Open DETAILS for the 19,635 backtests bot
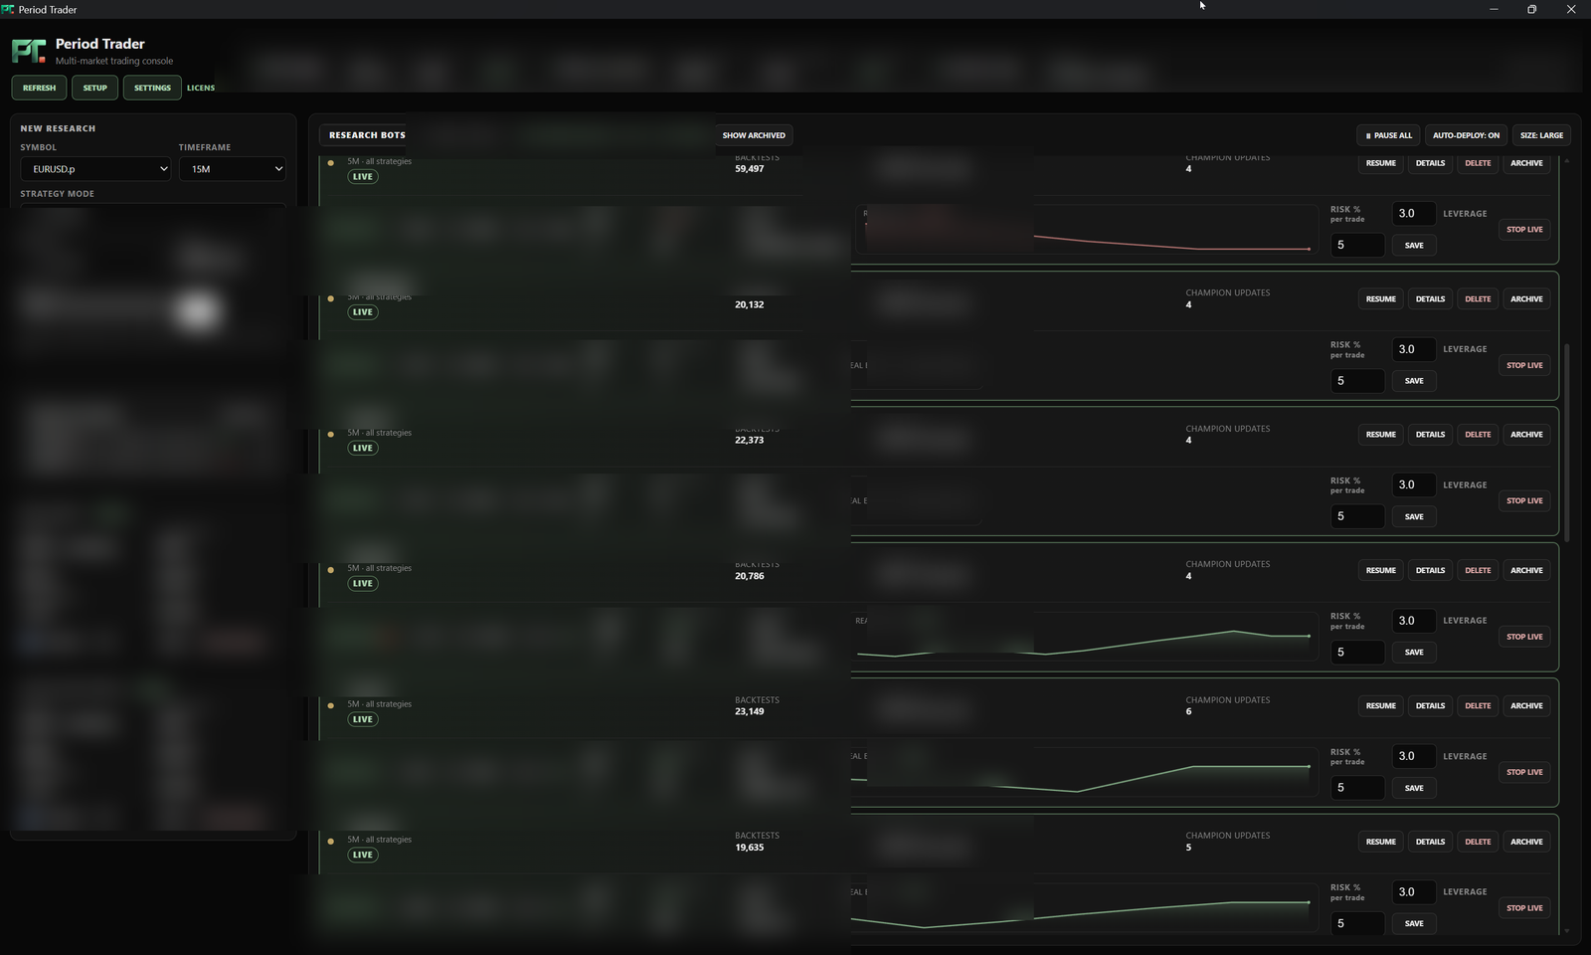 coord(1430,842)
